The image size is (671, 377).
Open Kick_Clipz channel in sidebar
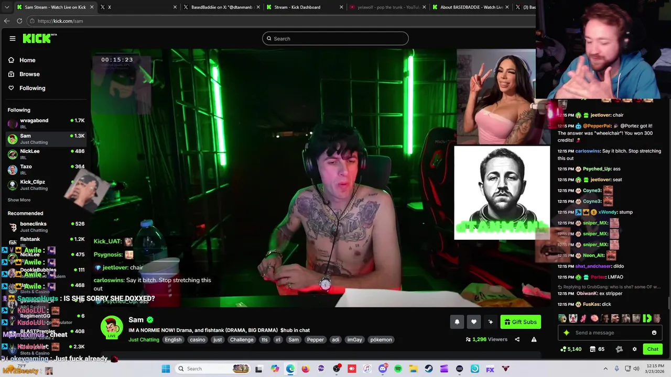click(x=46, y=184)
